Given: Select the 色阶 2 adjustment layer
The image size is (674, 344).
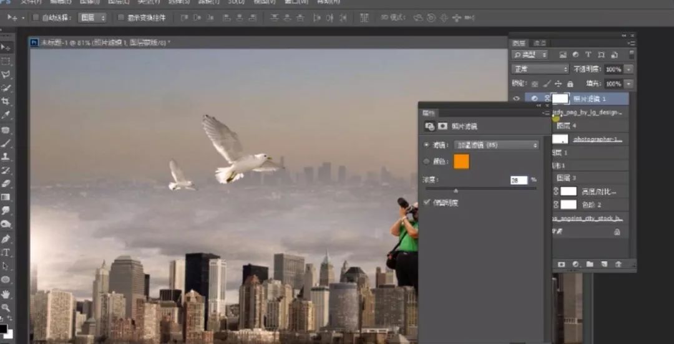Looking at the screenshot, I should pos(590,205).
